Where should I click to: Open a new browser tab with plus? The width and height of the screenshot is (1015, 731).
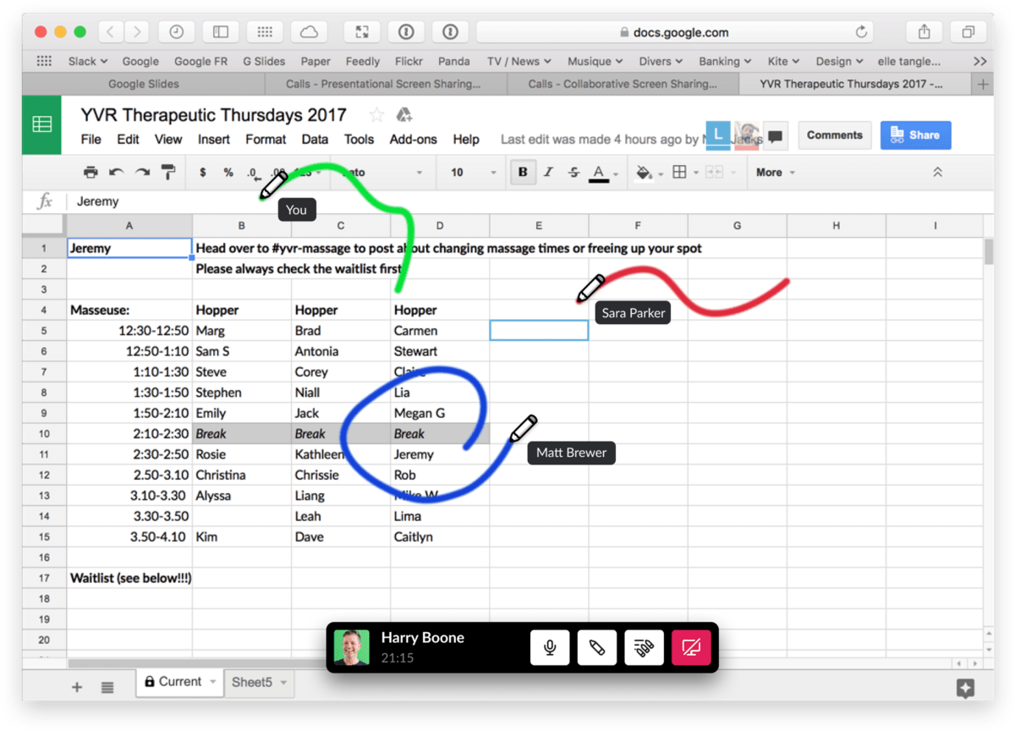[x=983, y=84]
